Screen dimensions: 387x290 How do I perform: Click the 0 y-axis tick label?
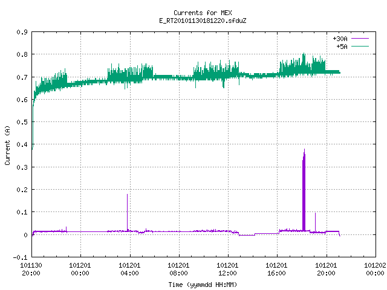pyautogui.click(x=25, y=235)
